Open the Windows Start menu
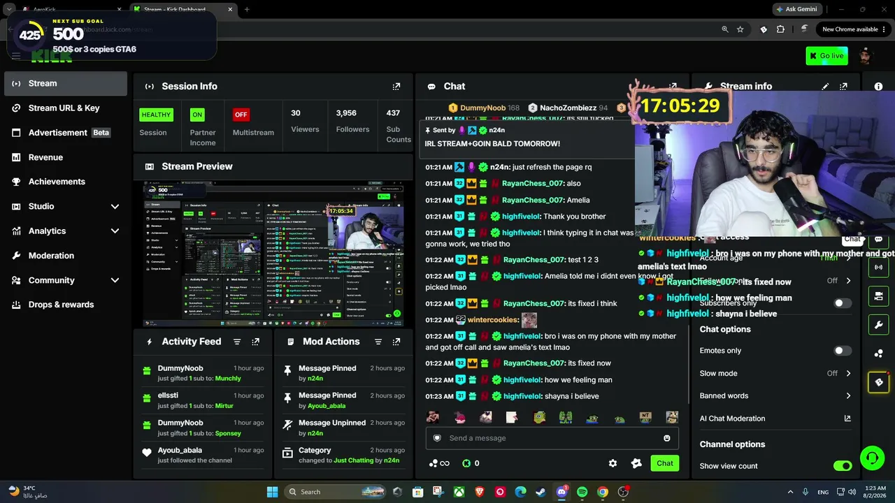The height and width of the screenshot is (503, 895). (273, 492)
